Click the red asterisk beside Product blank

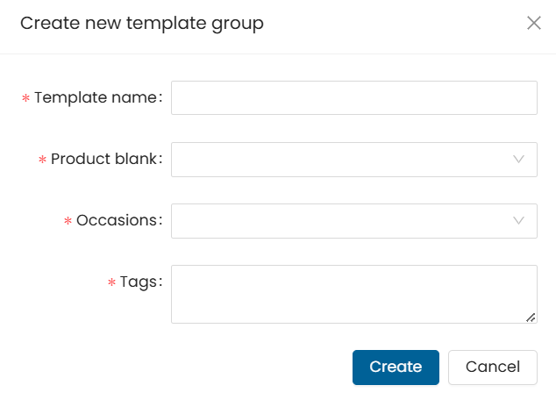pos(42,161)
